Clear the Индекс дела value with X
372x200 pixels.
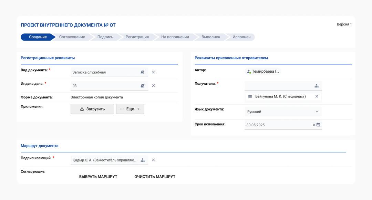point(154,86)
